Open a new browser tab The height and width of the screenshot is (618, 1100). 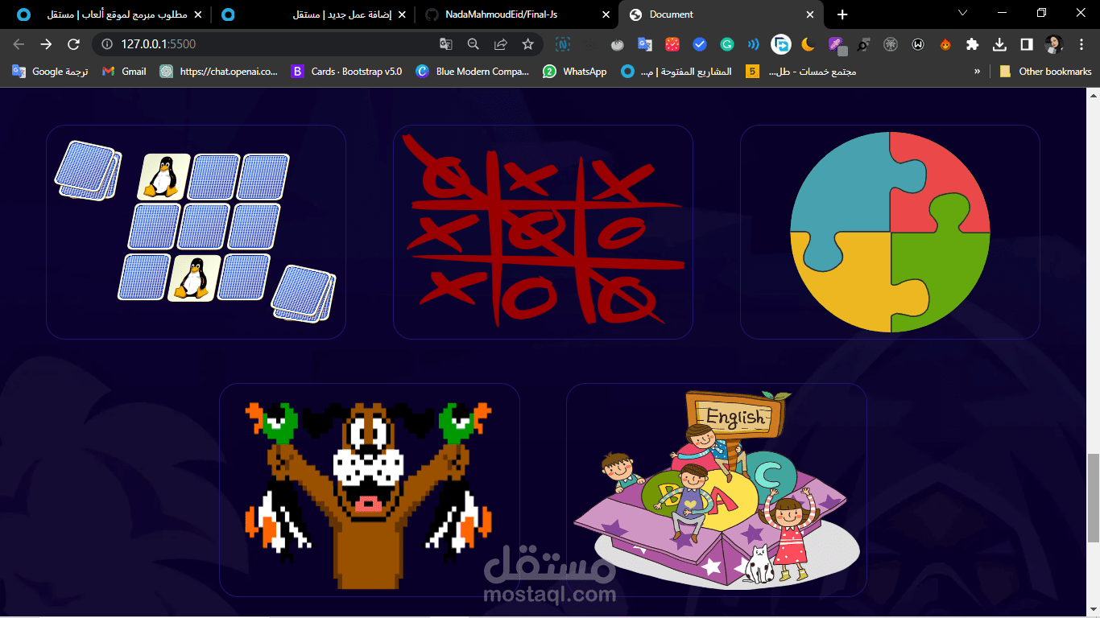[x=842, y=14]
